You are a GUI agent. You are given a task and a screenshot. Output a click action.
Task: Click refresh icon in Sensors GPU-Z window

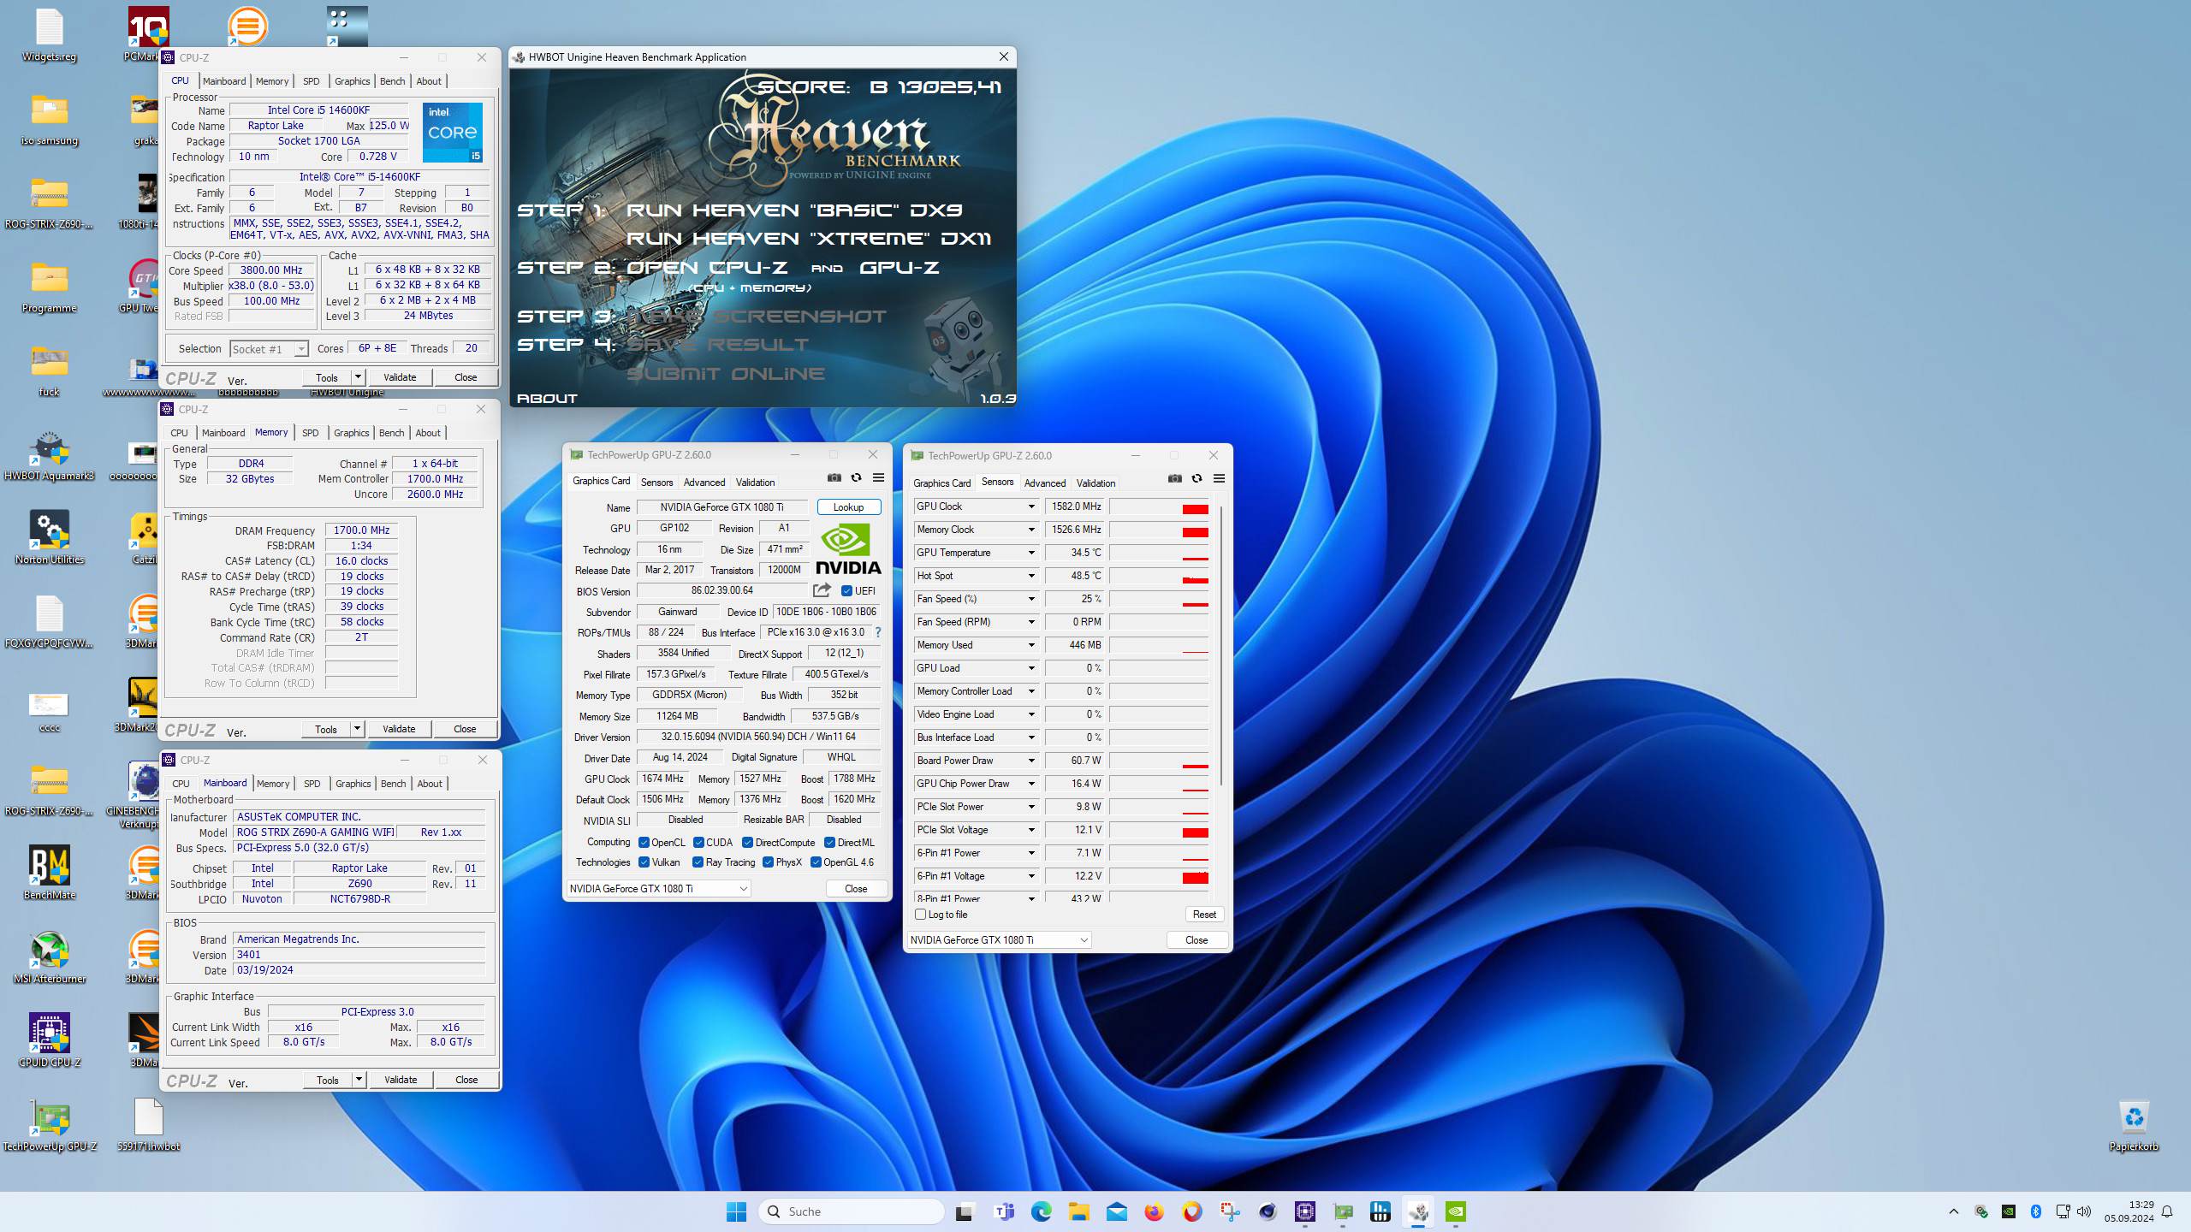click(x=1196, y=479)
